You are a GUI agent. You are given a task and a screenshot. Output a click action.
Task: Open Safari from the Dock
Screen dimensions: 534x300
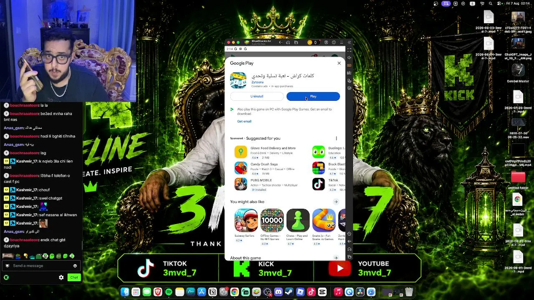[371, 292]
